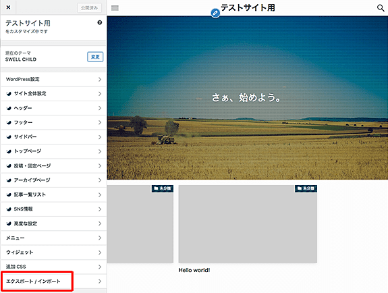Expand the 追加 CSS chevron

click(100, 267)
